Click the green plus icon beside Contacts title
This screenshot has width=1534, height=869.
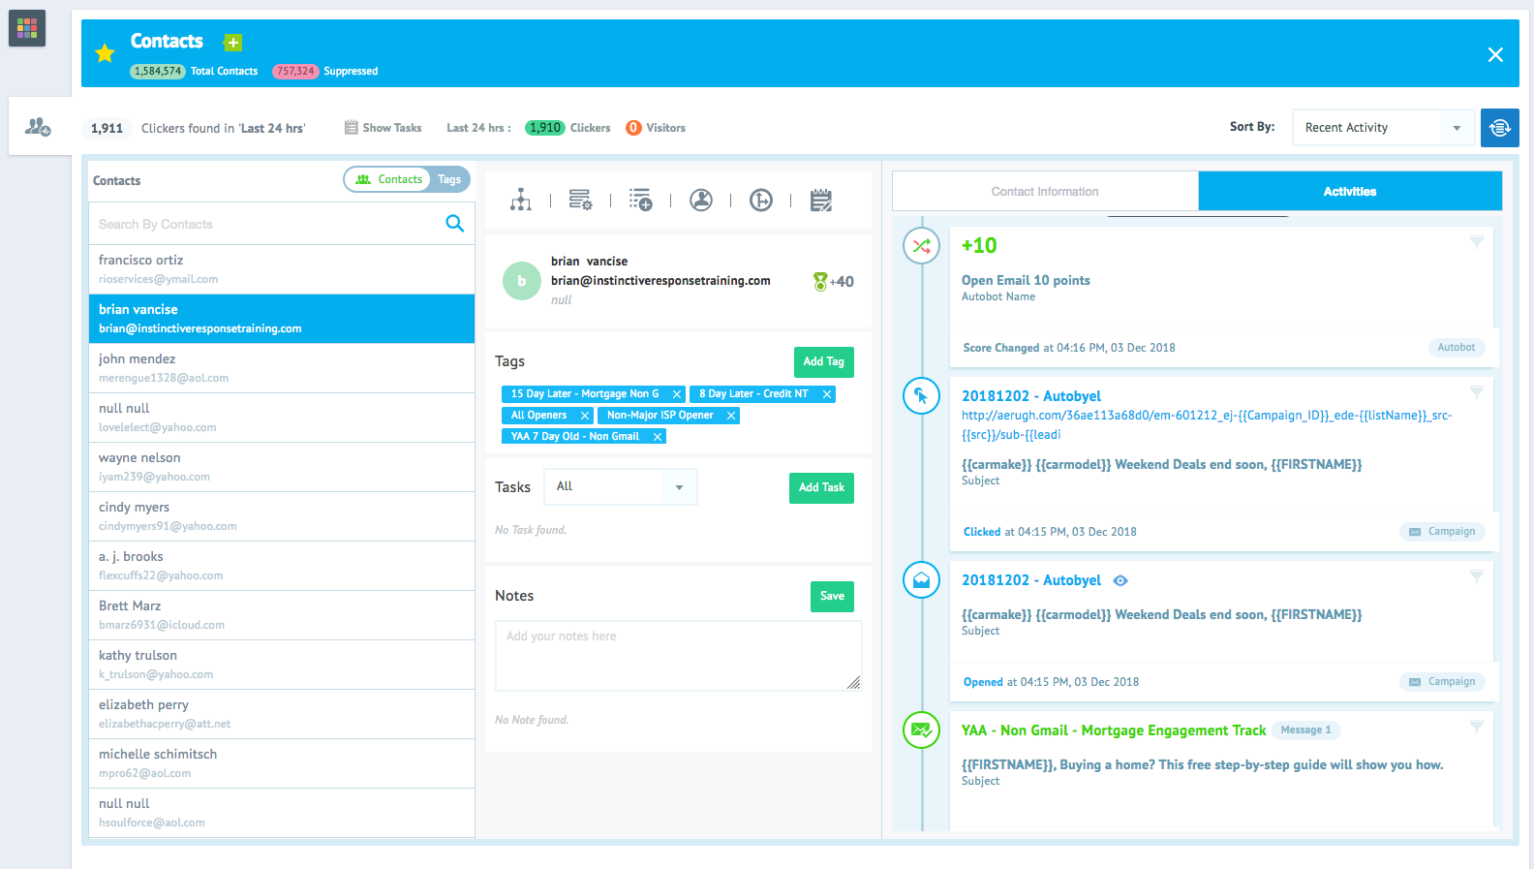pos(232,43)
